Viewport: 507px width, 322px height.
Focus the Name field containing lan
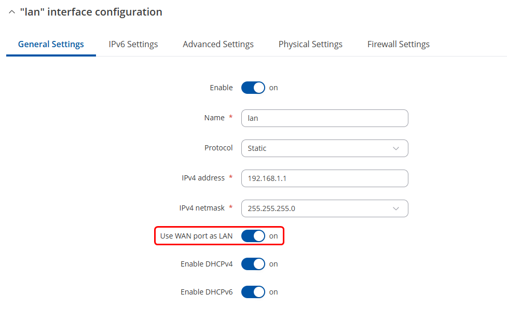click(x=324, y=118)
